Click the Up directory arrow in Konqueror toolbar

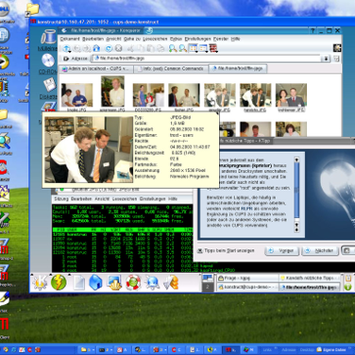click(x=66, y=48)
